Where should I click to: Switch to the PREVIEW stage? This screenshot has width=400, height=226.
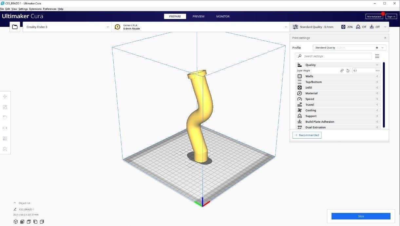(x=199, y=16)
